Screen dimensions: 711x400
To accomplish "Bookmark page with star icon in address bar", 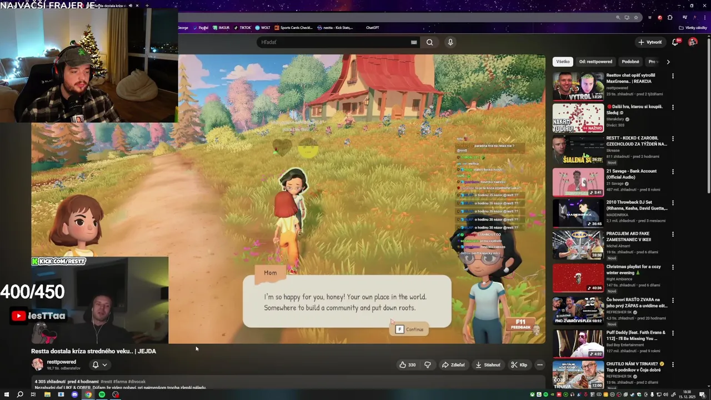I will point(636,17).
